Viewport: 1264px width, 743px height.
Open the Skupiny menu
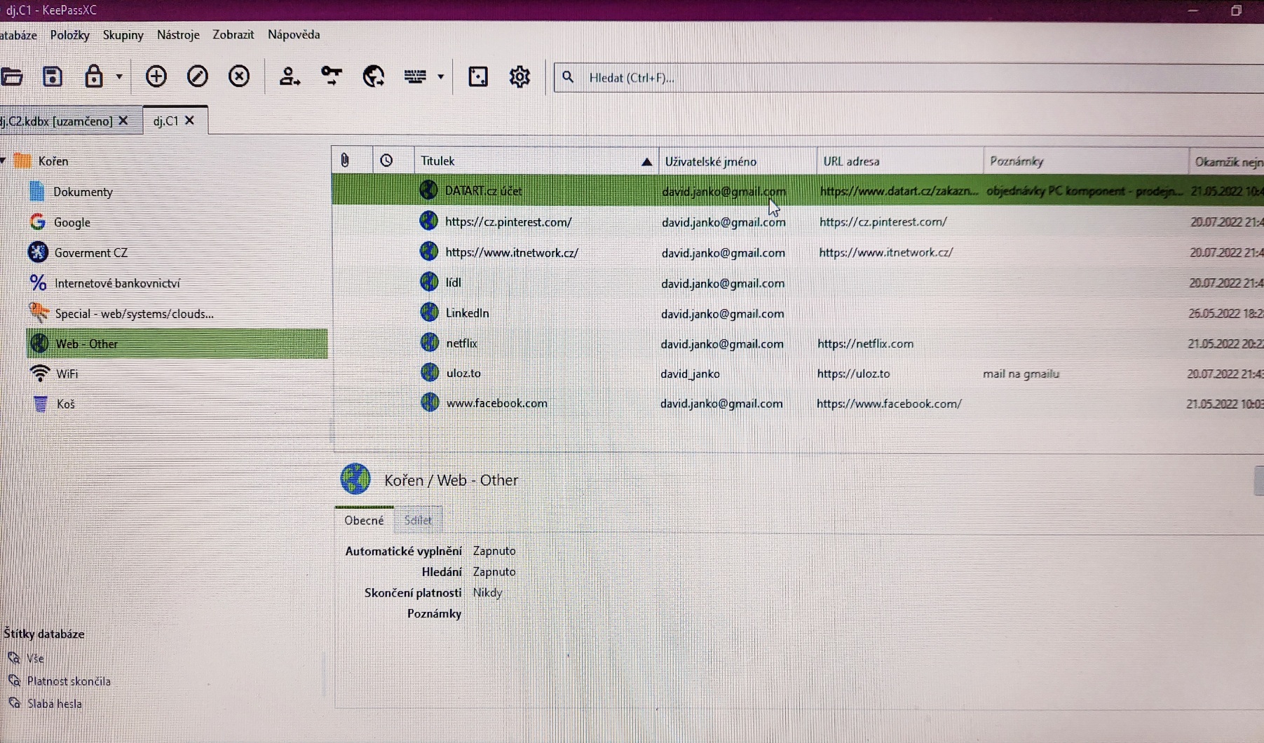coord(123,35)
